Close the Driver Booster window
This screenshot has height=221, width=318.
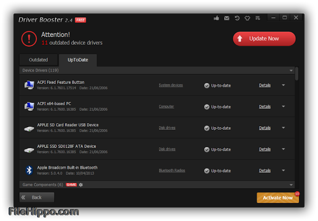296,18
